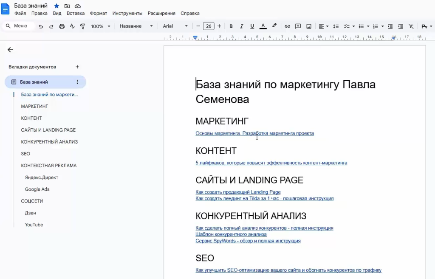The width and height of the screenshot is (435, 279).
Task: Open the Arial font dropdown
Action: coord(175,26)
